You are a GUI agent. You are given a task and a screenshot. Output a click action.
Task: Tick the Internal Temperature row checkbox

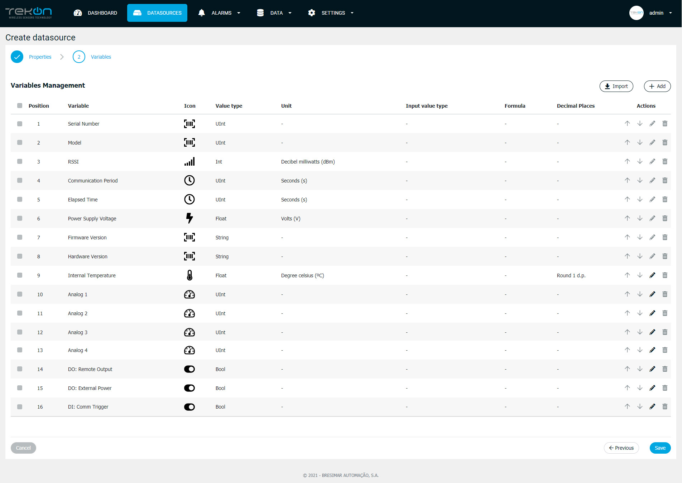tap(20, 275)
